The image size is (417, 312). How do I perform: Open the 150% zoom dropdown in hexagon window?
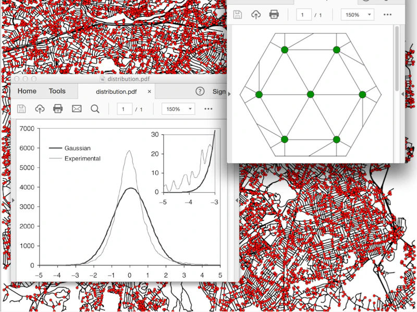358,15
